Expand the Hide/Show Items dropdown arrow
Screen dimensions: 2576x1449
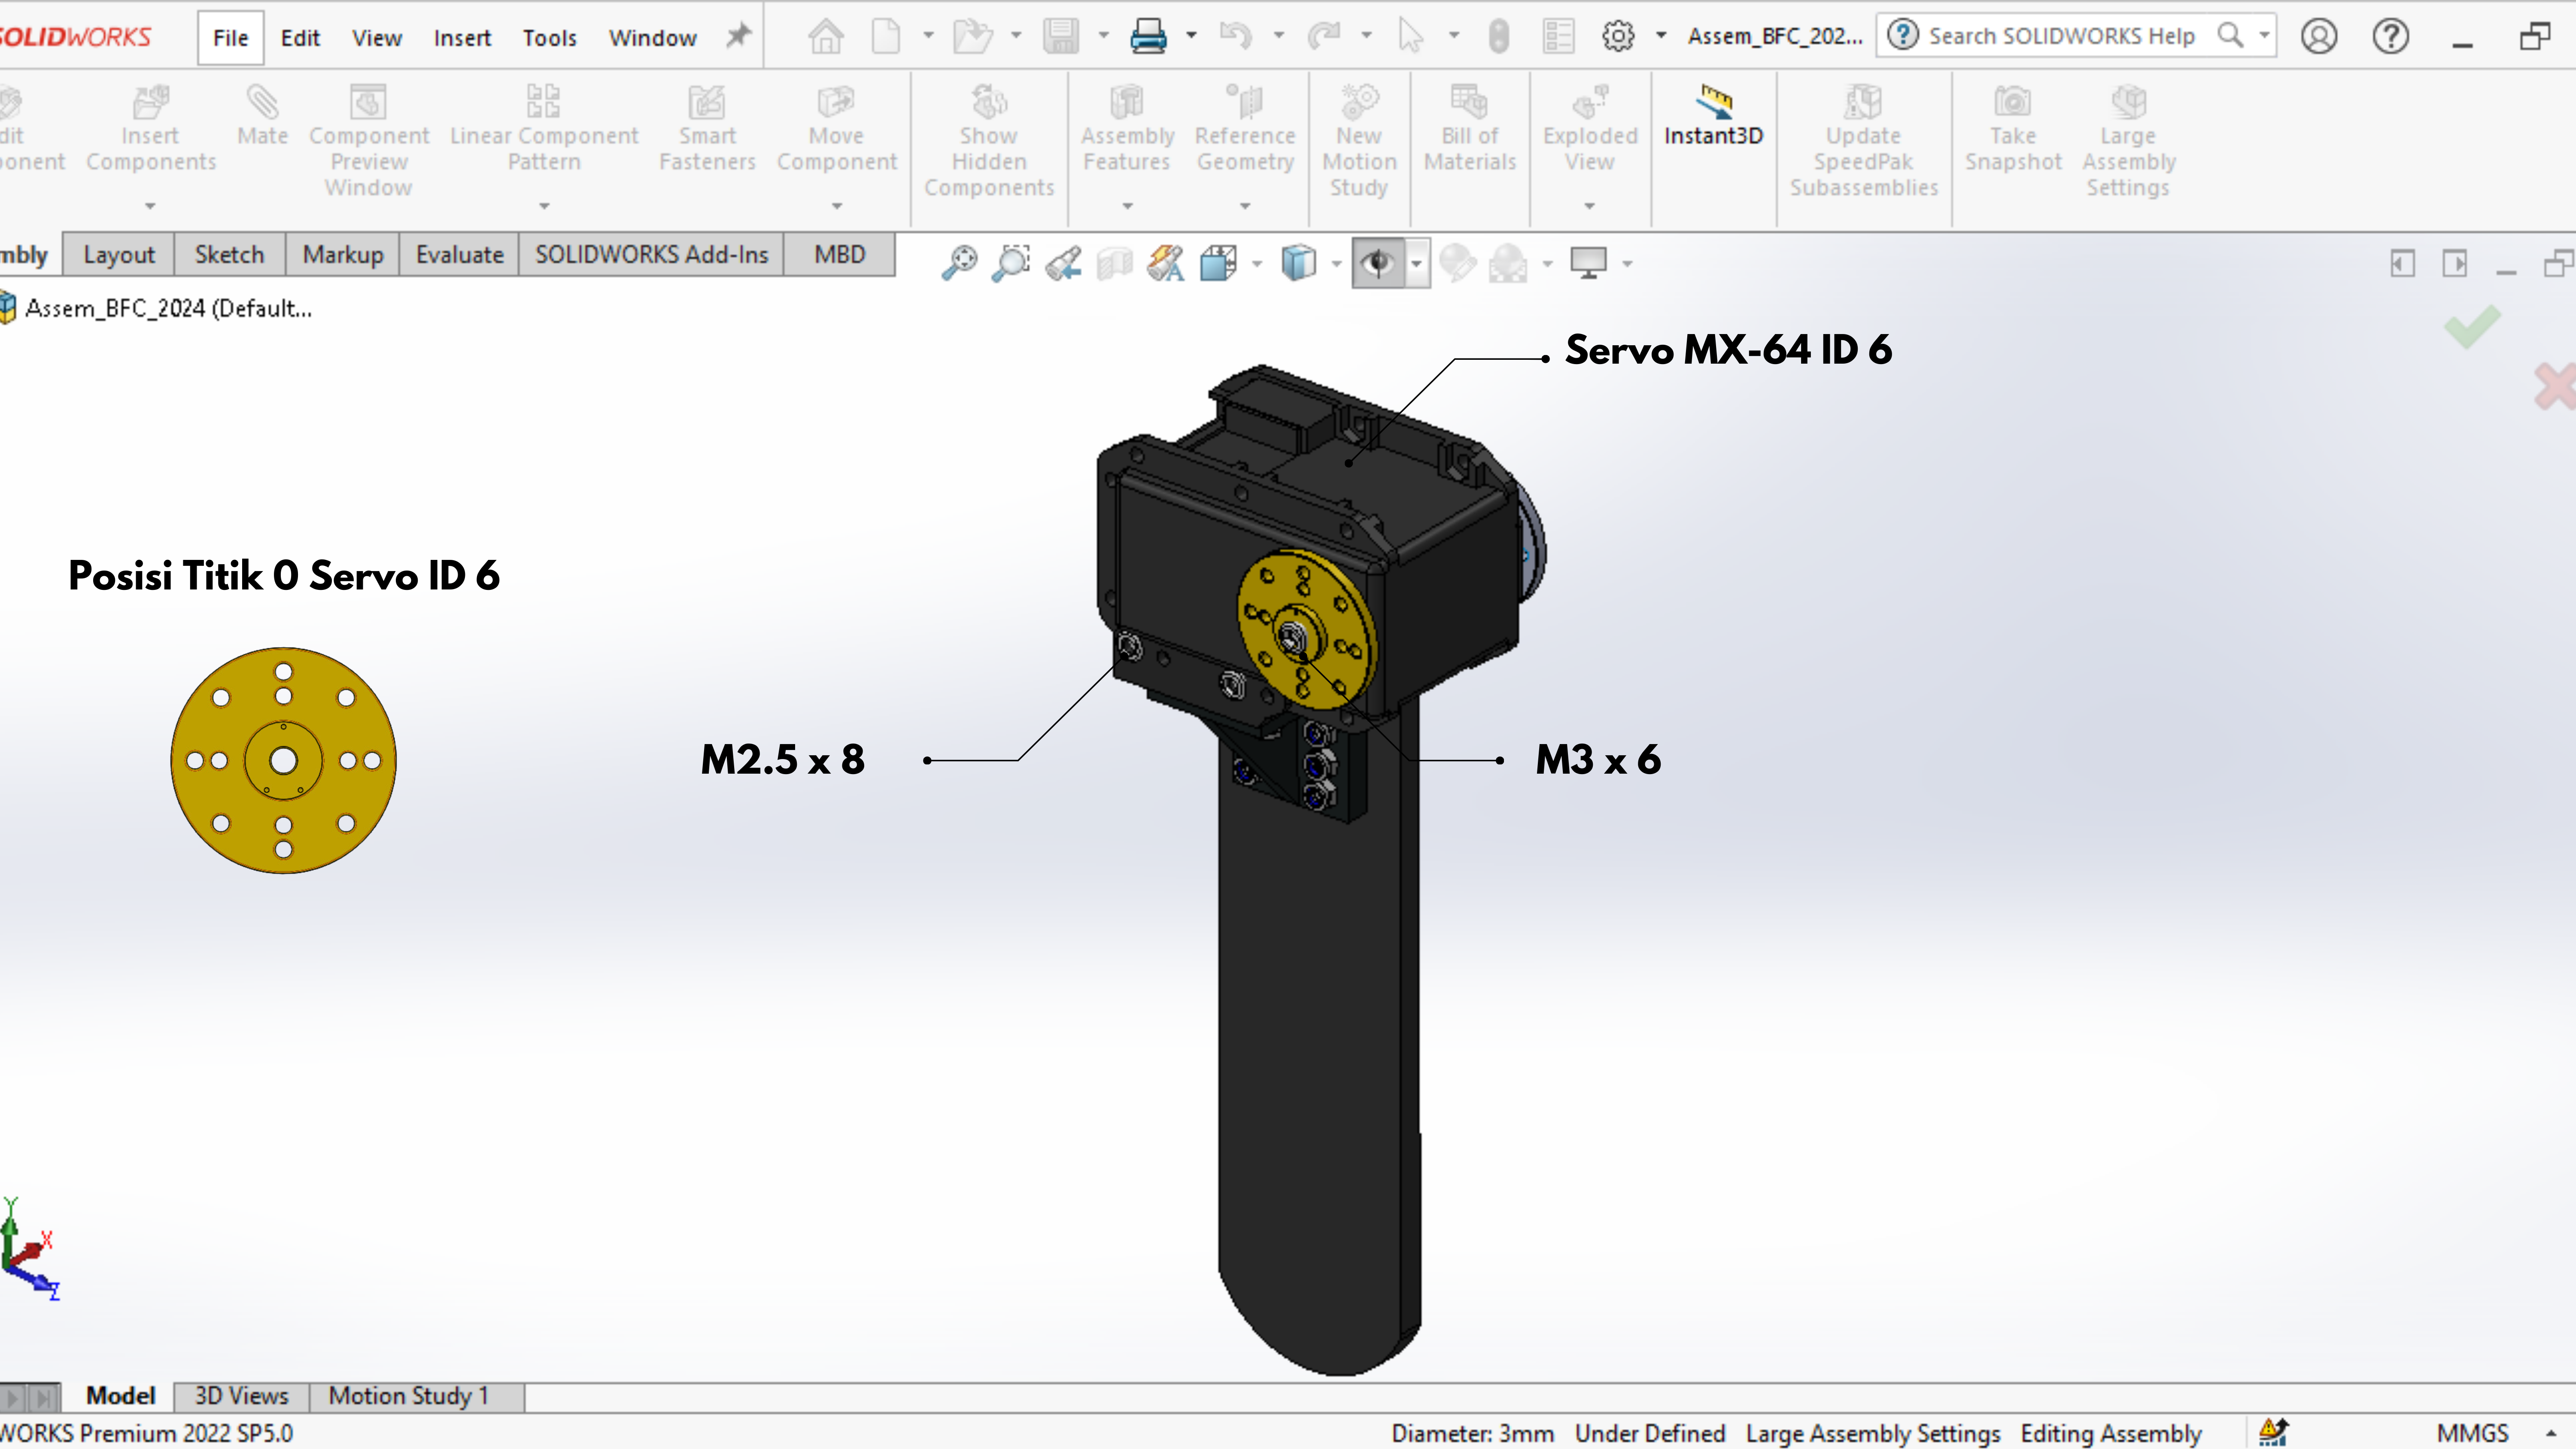coord(1417,264)
